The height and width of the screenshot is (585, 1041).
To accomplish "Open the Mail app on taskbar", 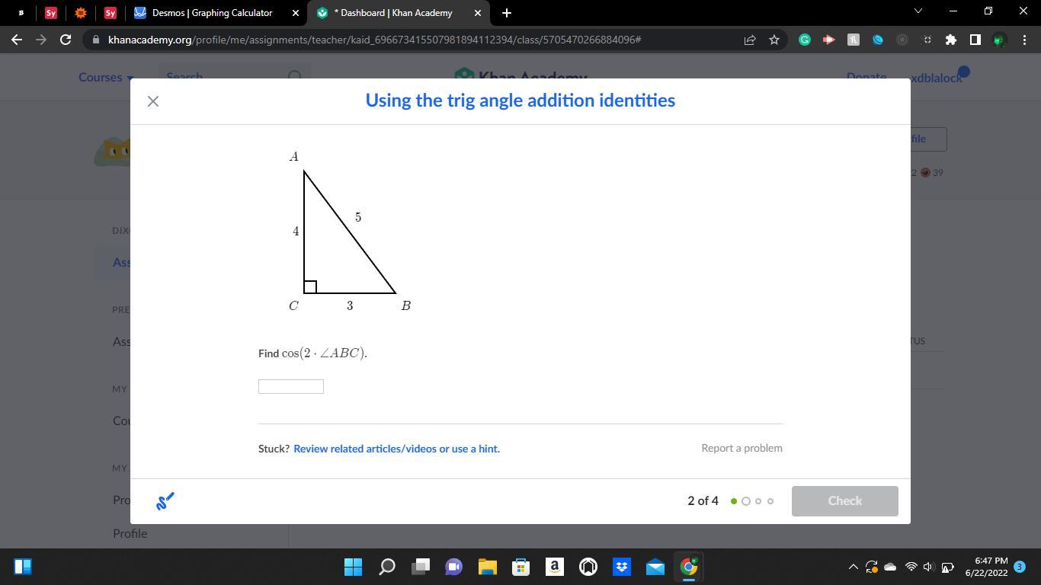I will (x=655, y=567).
